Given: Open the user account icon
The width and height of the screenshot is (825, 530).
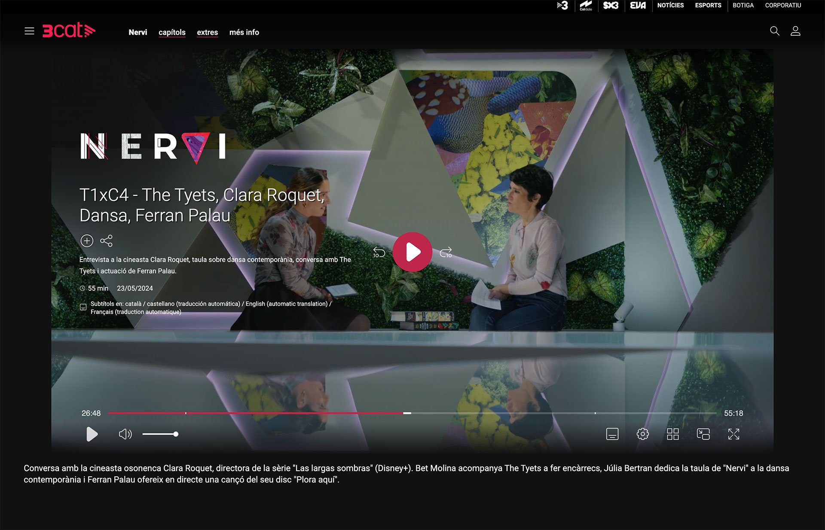Looking at the screenshot, I should [795, 31].
